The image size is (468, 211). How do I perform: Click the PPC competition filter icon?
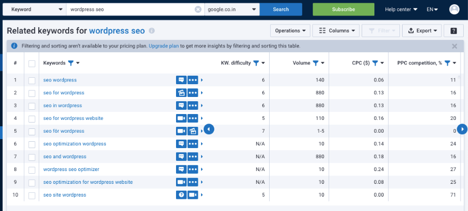[x=447, y=63]
